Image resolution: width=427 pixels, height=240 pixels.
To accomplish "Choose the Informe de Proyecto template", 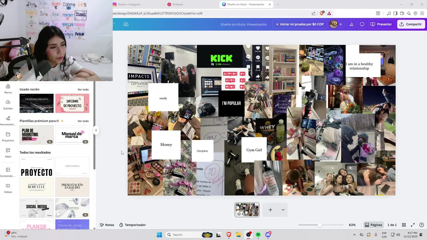I will [72, 103].
